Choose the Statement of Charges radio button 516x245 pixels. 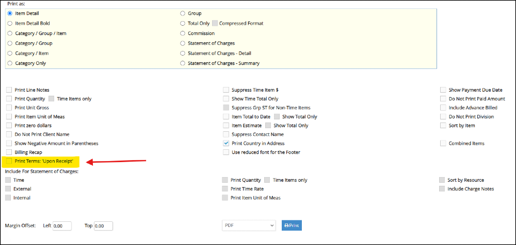[x=183, y=43]
